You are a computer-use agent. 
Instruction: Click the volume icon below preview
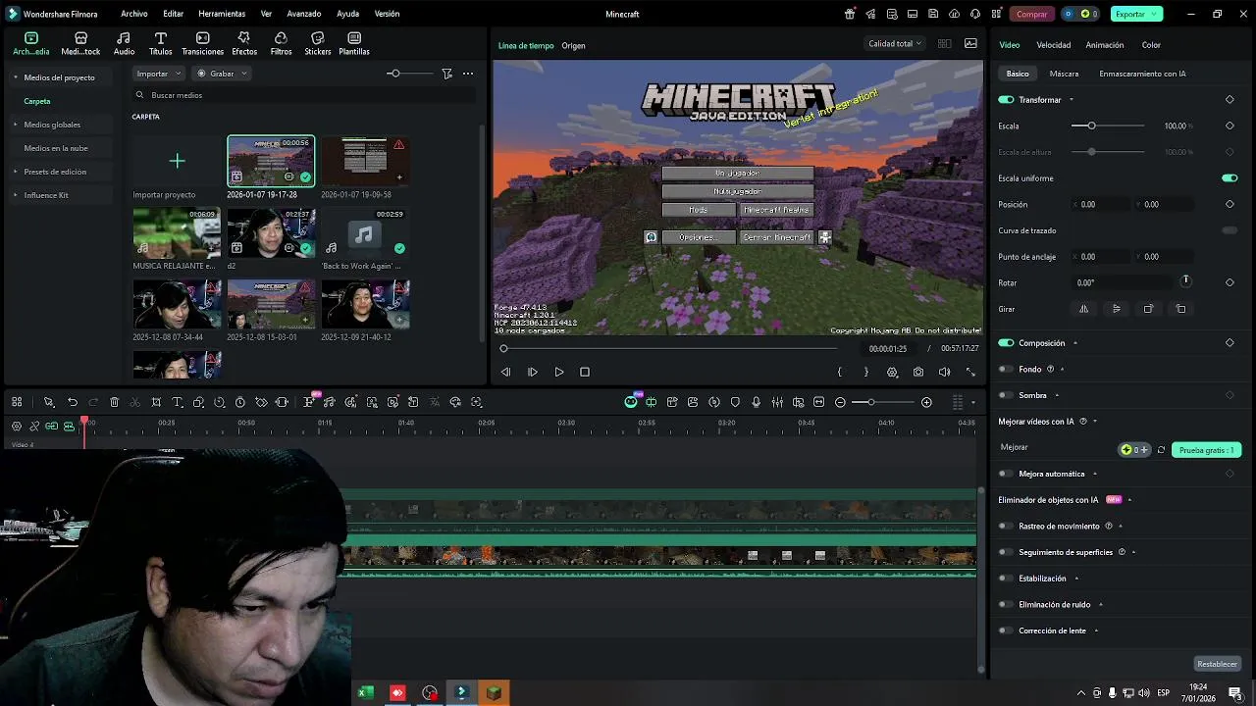pyautogui.click(x=944, y=373)
